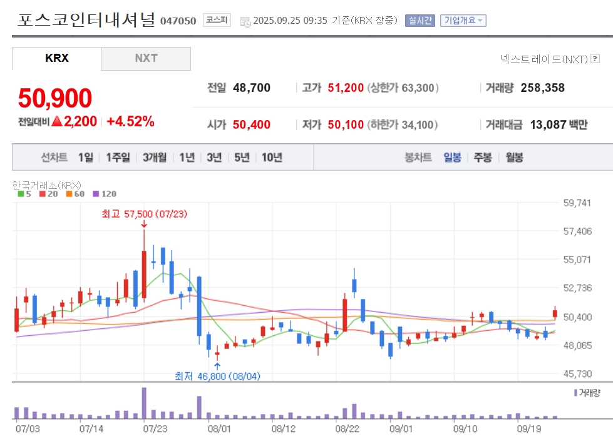
Task: Click the orange 60-day moving average legend square
Action: point(69,194)
